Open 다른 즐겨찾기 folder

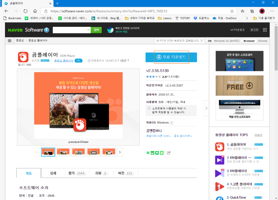(264, 18)
